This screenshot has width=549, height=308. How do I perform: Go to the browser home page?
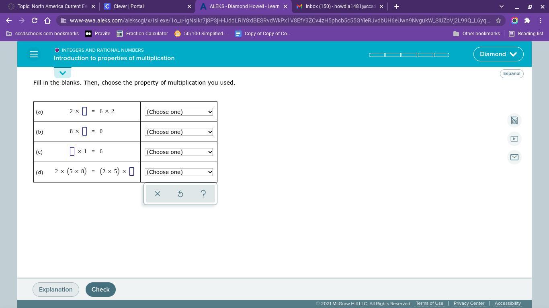pyautogui.click(x=47, y=20)
